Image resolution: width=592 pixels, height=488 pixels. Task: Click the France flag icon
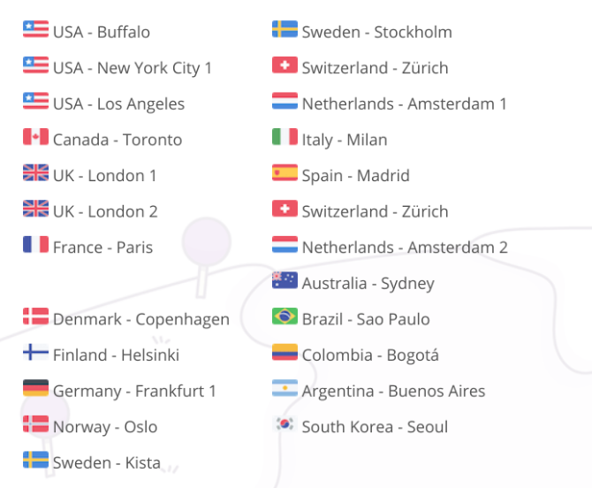click(35, 246)
